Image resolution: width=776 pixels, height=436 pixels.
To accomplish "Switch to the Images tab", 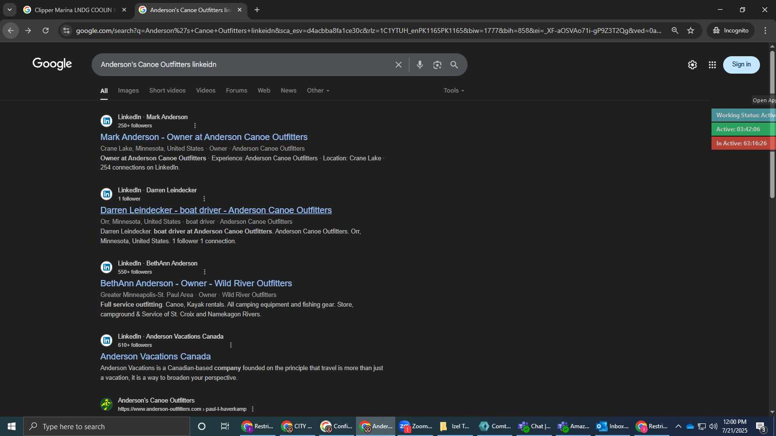I will pos(128,91).
